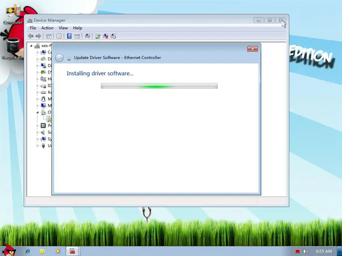342x256 pixels.
Task: Click the round back button in driver dialog
Action: click(59, 58)
